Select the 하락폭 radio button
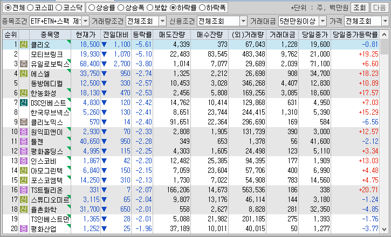 point(202,8)
